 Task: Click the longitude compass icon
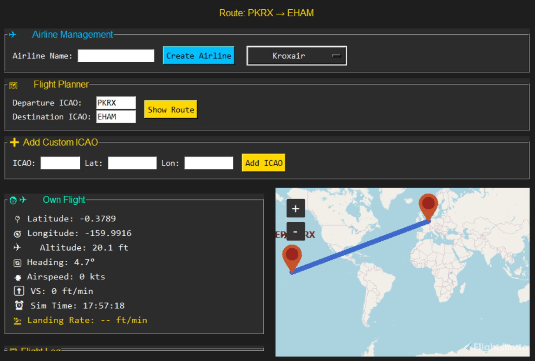17,233
